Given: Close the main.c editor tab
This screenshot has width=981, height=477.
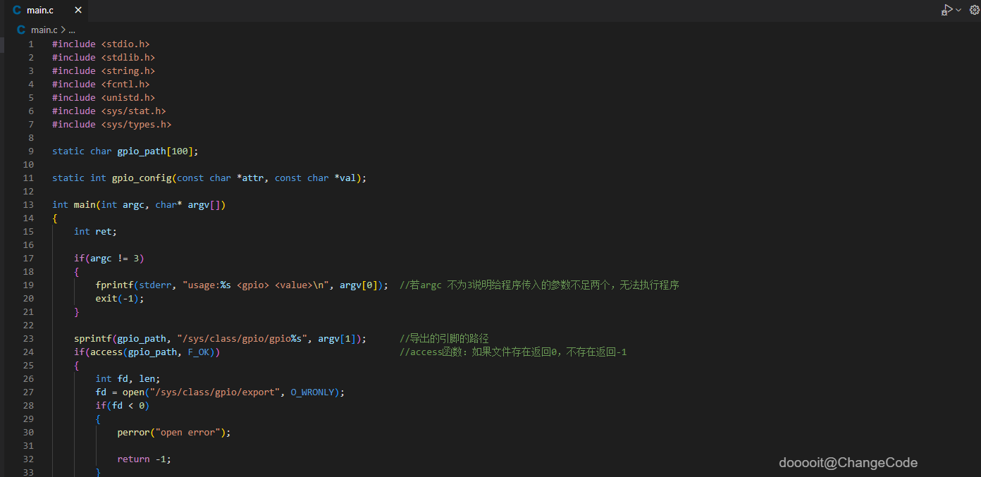Looking at the screenshot, I should [x=78, y=10].
